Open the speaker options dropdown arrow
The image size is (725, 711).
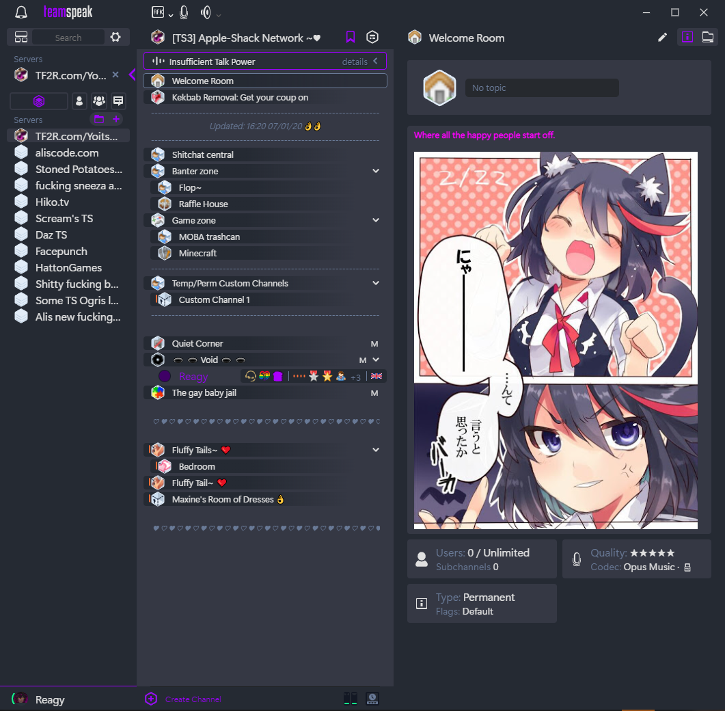tap(219, 15)
